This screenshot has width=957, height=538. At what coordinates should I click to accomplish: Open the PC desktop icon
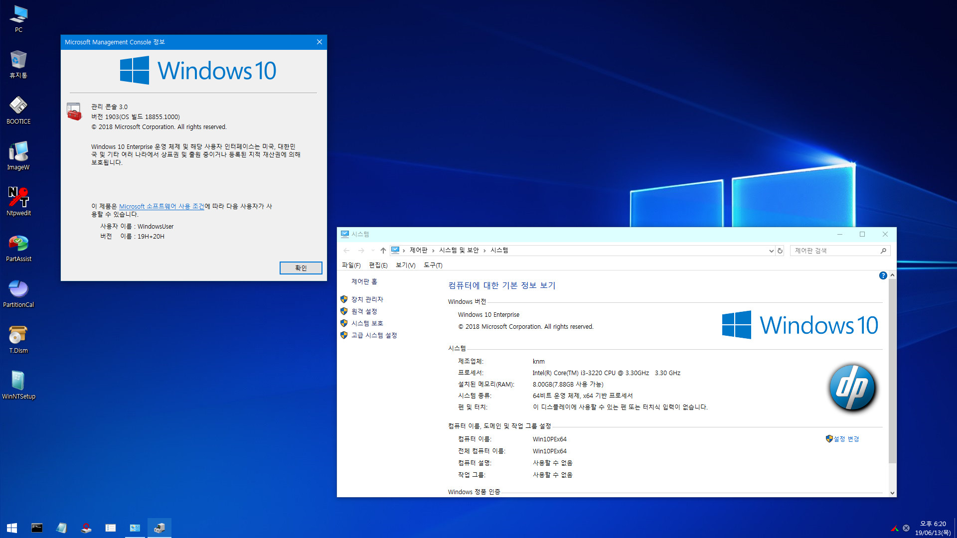[x=18, y=19]
